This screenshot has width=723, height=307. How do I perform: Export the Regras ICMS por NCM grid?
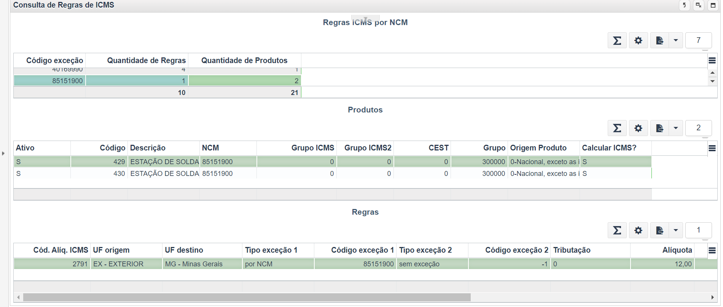(660, 40)
